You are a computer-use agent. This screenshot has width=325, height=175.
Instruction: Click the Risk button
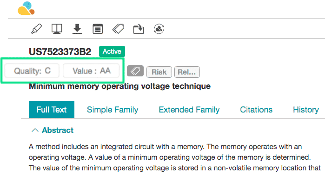point(159,72)
